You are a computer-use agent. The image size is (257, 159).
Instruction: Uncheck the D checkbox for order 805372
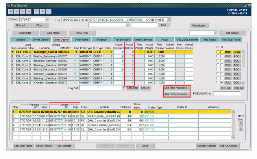222,83
